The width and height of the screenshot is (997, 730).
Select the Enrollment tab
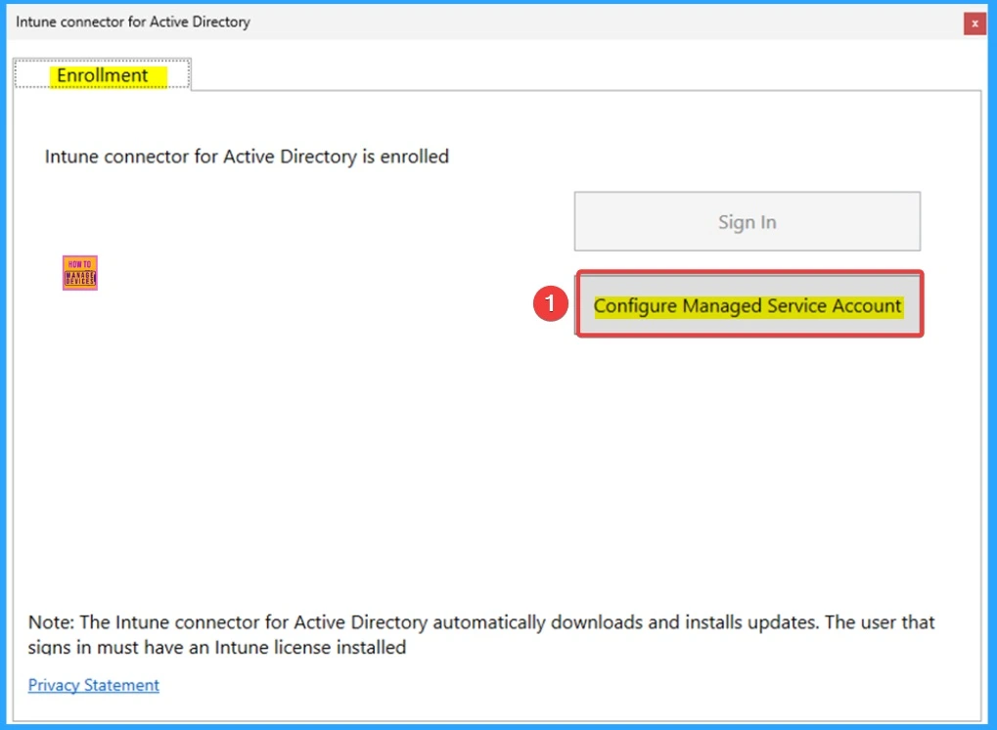pyautogui.click(x=103, y=75)
